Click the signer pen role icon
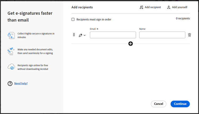This screenshot has height=114, width=199. coord(80,35)
